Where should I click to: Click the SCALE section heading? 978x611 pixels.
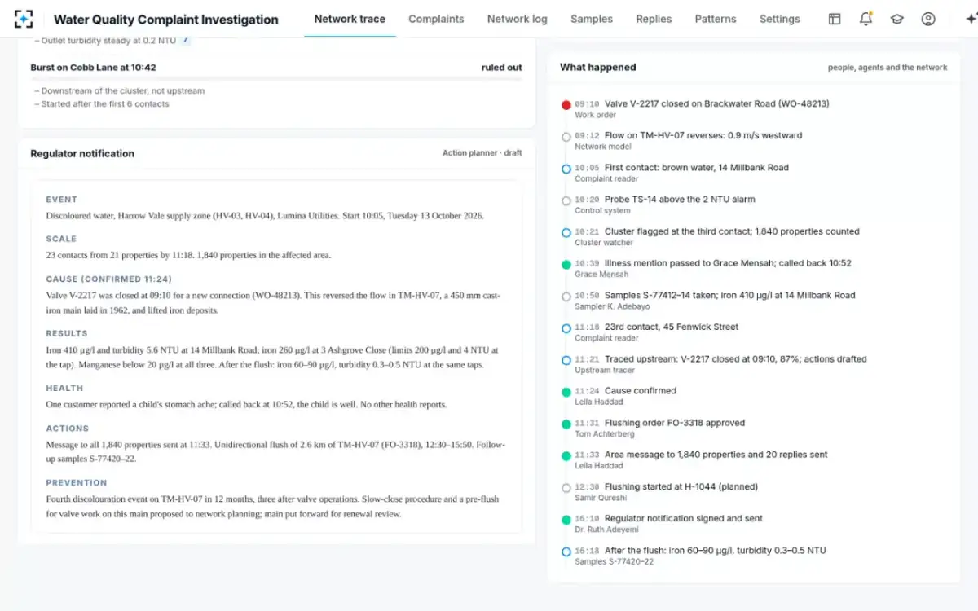pos(61,239)
